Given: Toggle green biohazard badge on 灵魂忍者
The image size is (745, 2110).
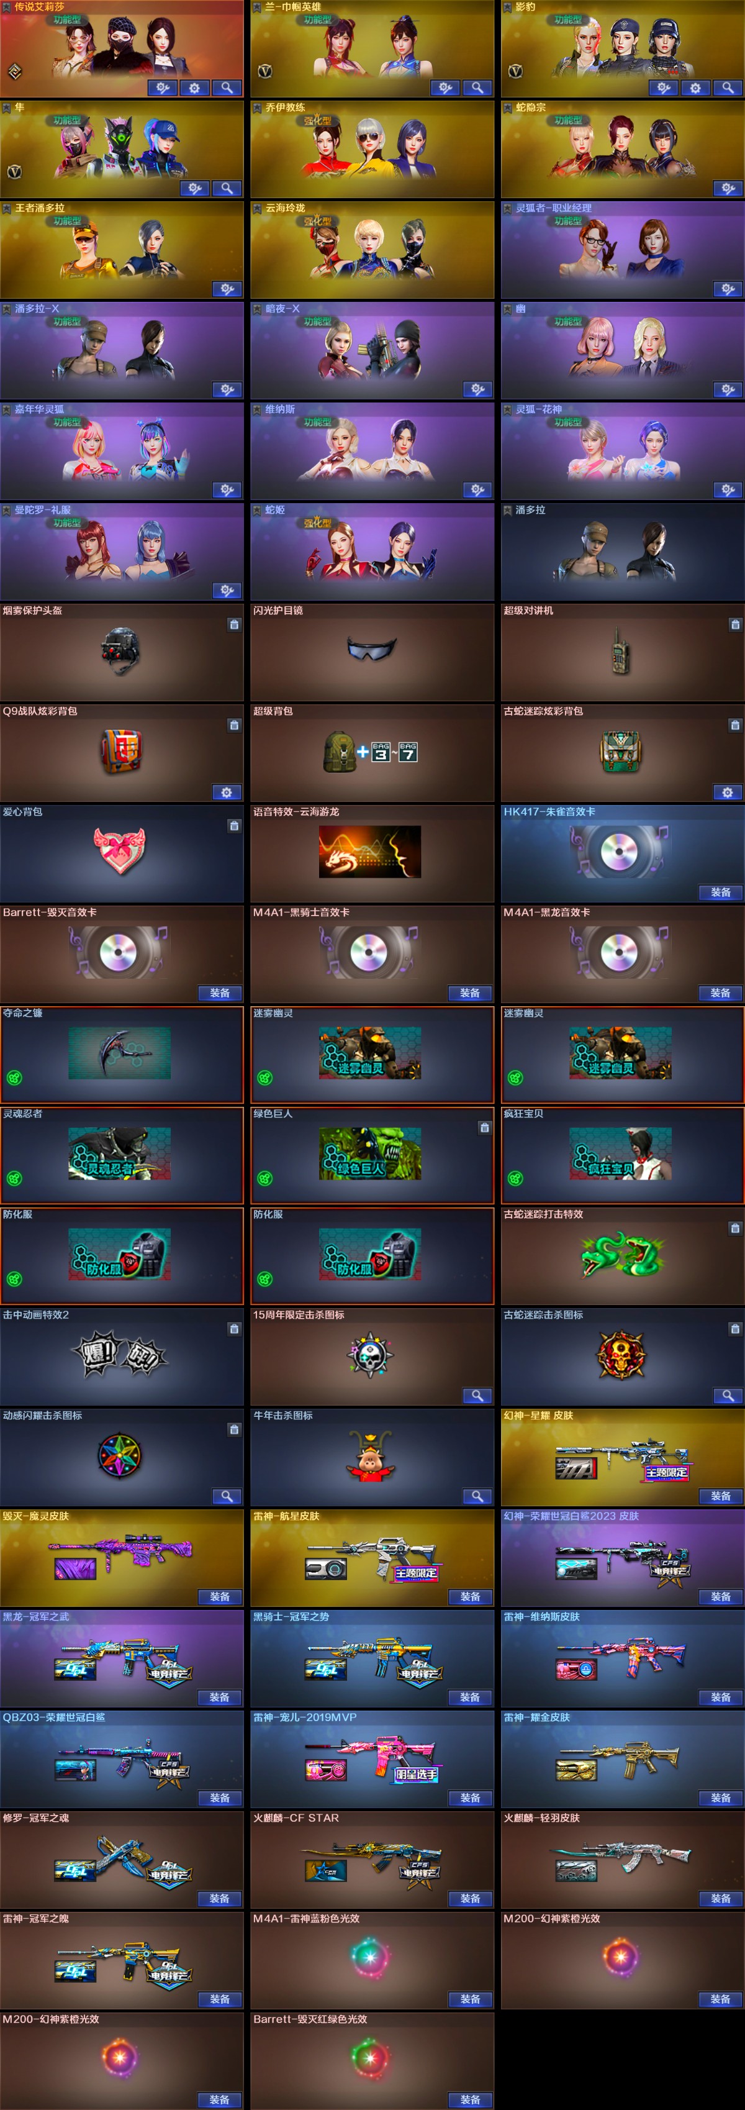Looking at the screenshot, I should tap(15, 1179).
